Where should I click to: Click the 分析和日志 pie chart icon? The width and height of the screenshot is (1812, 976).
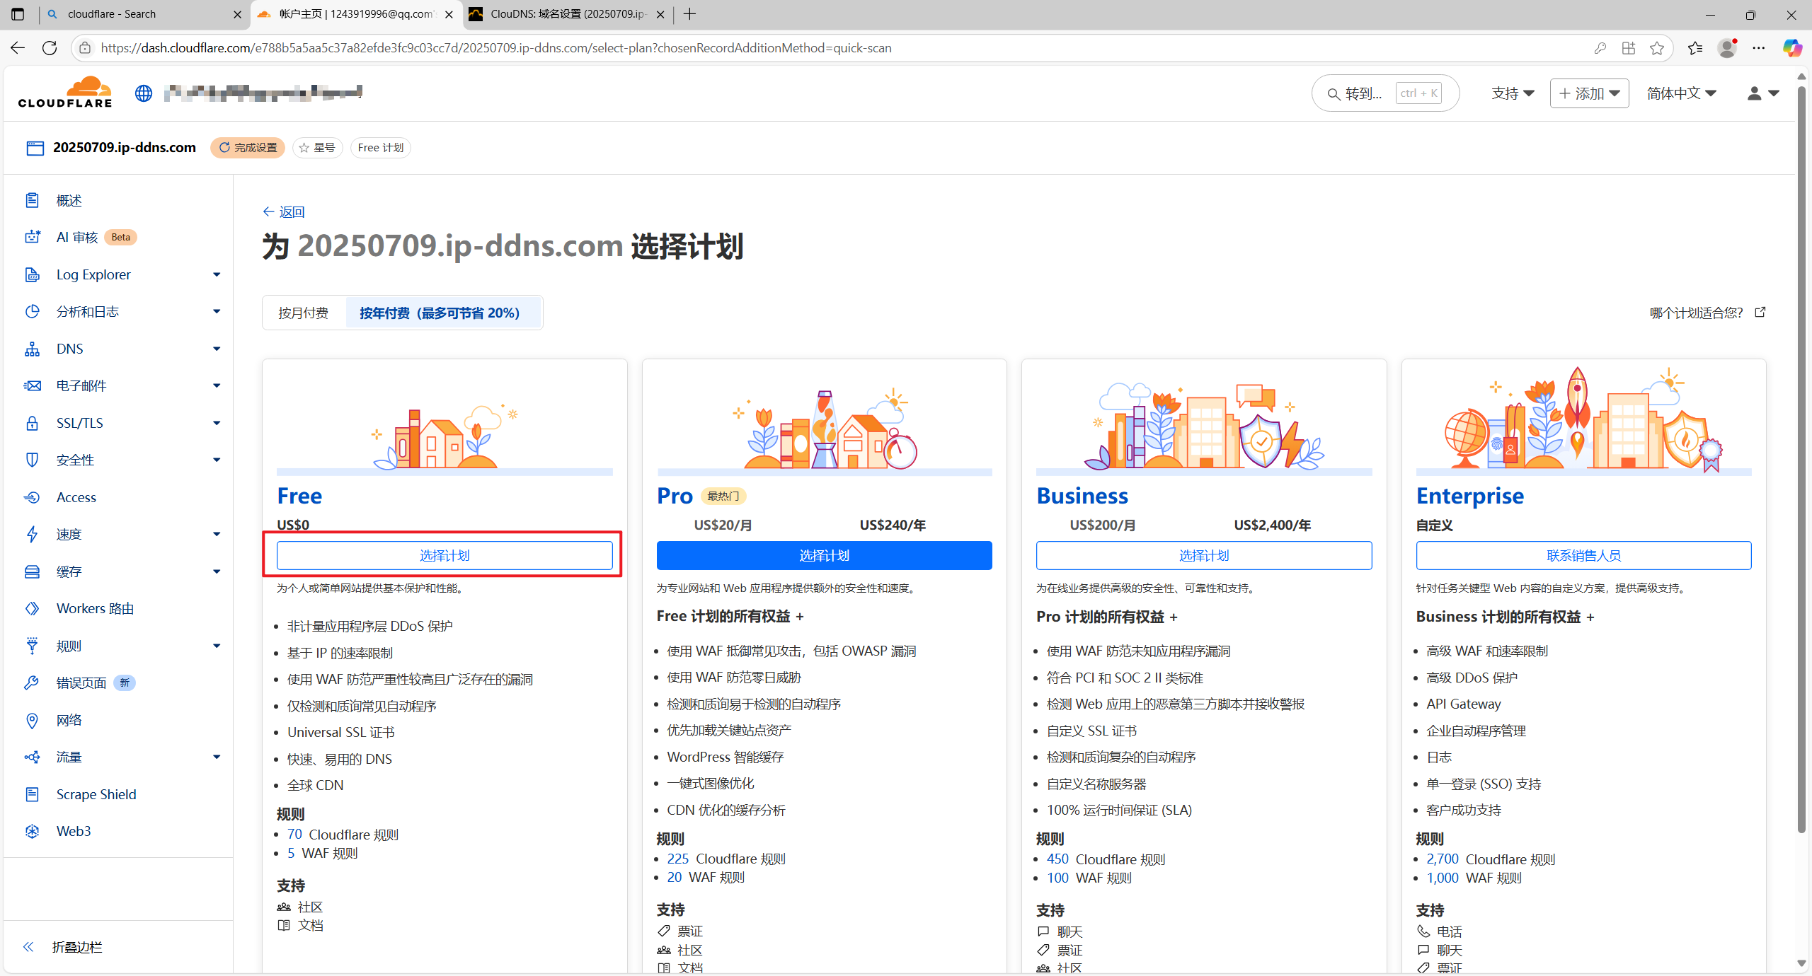click(32, 311)
